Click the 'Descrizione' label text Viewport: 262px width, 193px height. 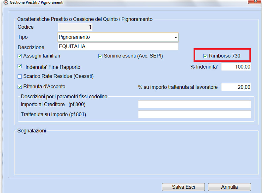[31, 47]
